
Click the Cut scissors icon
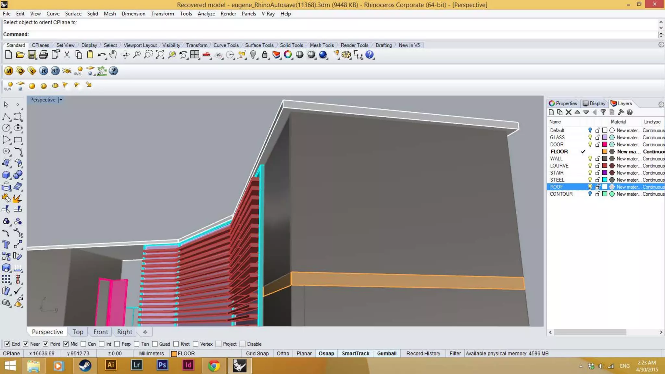pyautogui.click(x=67, y=55)
